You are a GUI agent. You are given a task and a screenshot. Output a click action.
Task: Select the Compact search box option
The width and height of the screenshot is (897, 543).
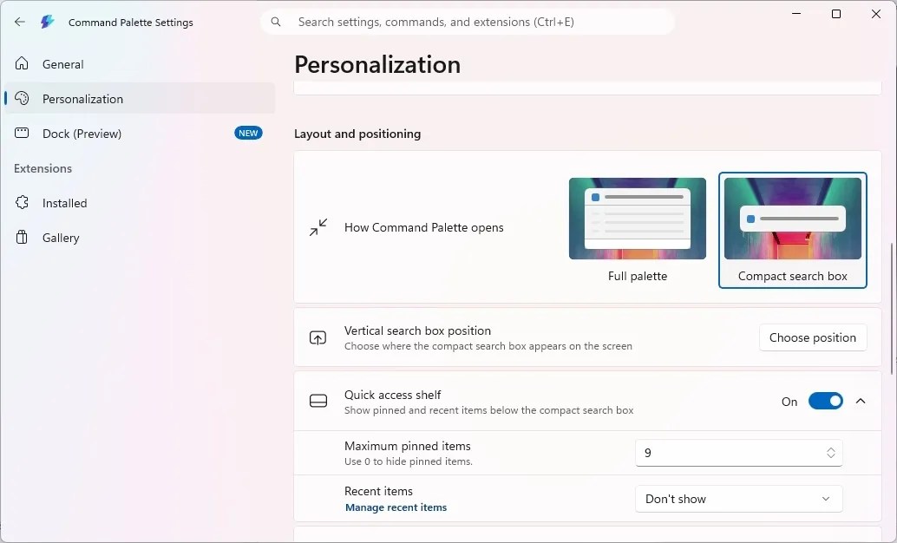[792, 230]
